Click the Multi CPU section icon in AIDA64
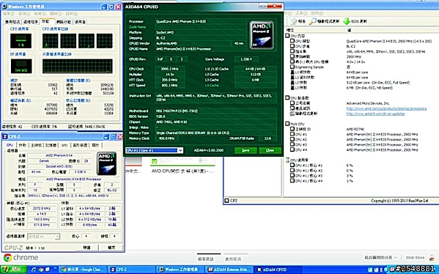The height and width of the screenshot is (274, 439). (287, 123)
